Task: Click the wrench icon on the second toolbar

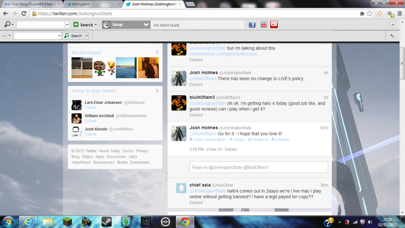Action: [392, 35]
